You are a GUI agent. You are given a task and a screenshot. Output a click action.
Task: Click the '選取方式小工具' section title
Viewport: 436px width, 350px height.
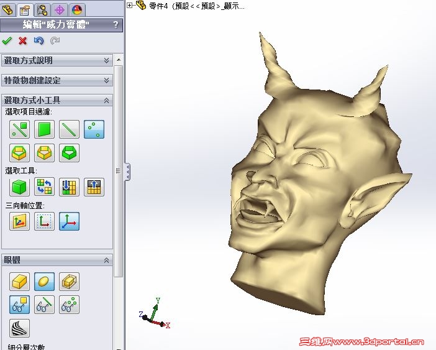tap(32, 101)
